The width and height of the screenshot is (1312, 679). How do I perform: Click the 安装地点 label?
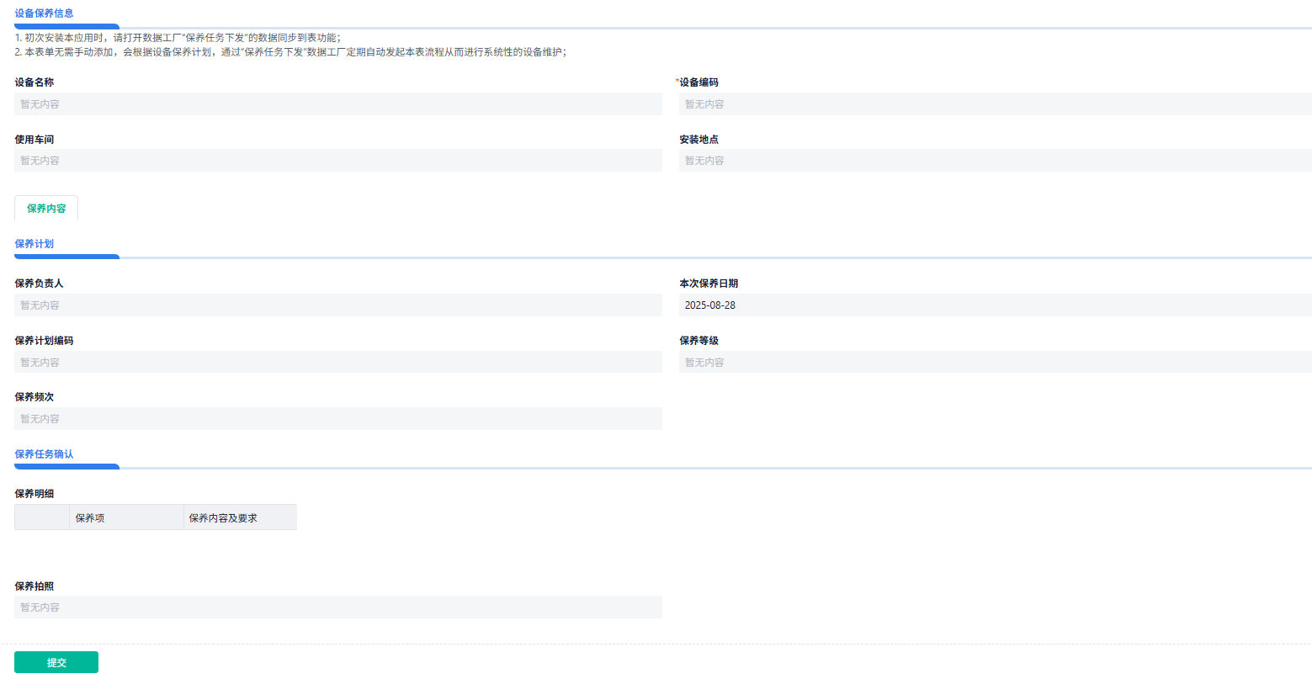pyautogui.click(x=699, y=140)
